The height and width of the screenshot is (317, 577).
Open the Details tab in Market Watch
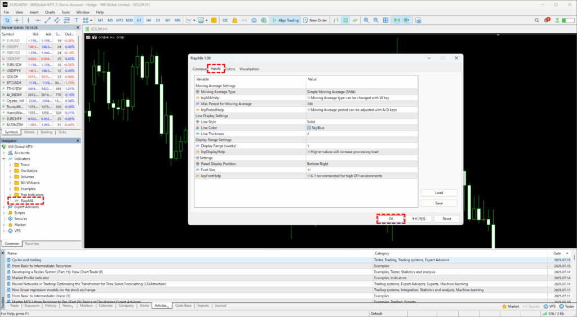pos(29,132)
